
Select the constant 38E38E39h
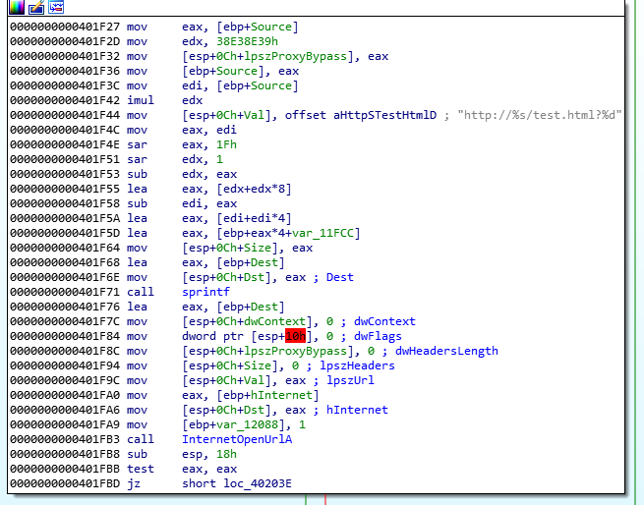pyautogui.click(x=247, y=41)
